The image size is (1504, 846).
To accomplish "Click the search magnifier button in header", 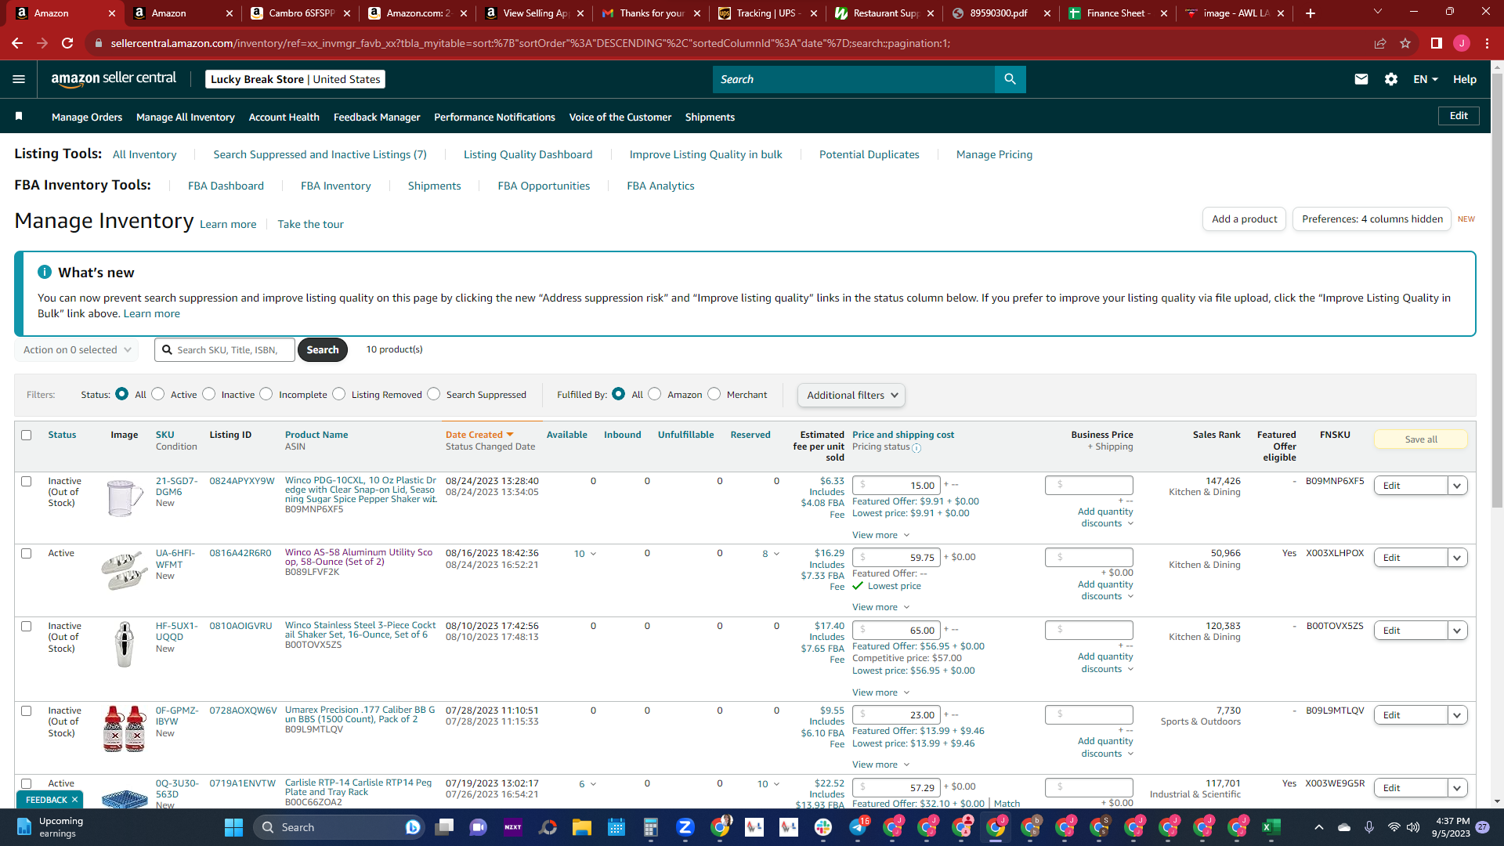I will pyautogui.click(x=1010, y=79).
